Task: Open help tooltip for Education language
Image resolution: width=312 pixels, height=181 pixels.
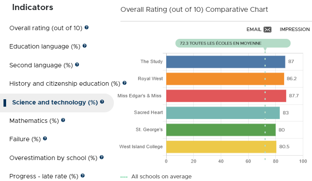Action: click(x=85, y=46)
